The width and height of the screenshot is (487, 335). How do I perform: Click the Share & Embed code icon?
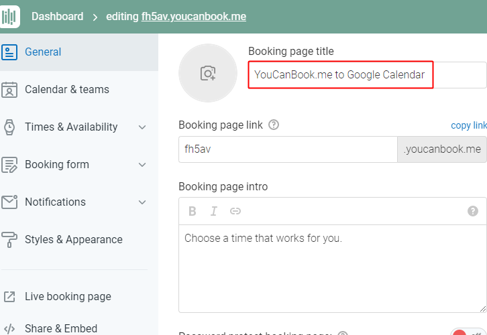(x=9, y=328)
